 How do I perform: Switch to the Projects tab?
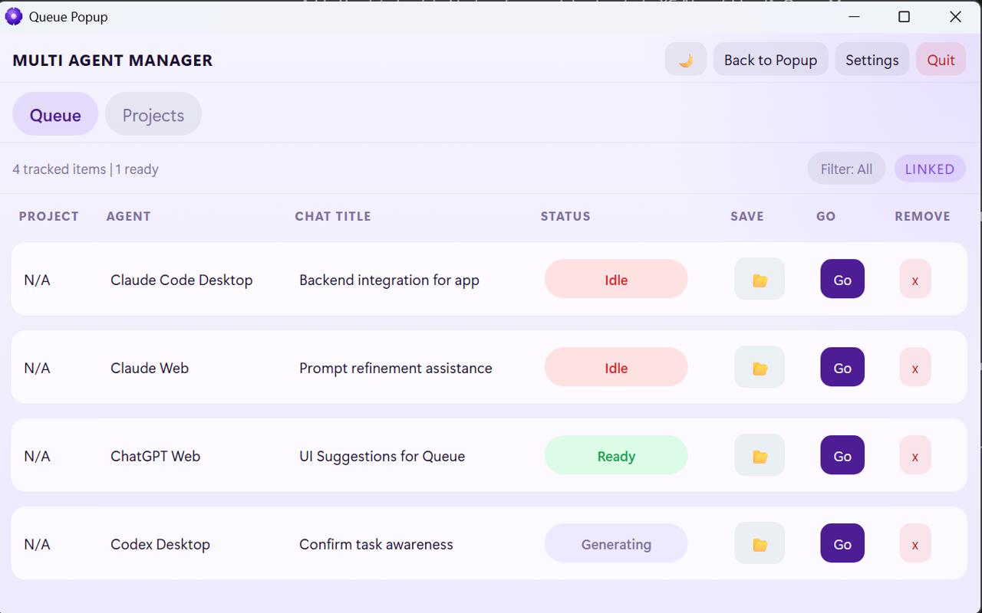pos(153,114)
